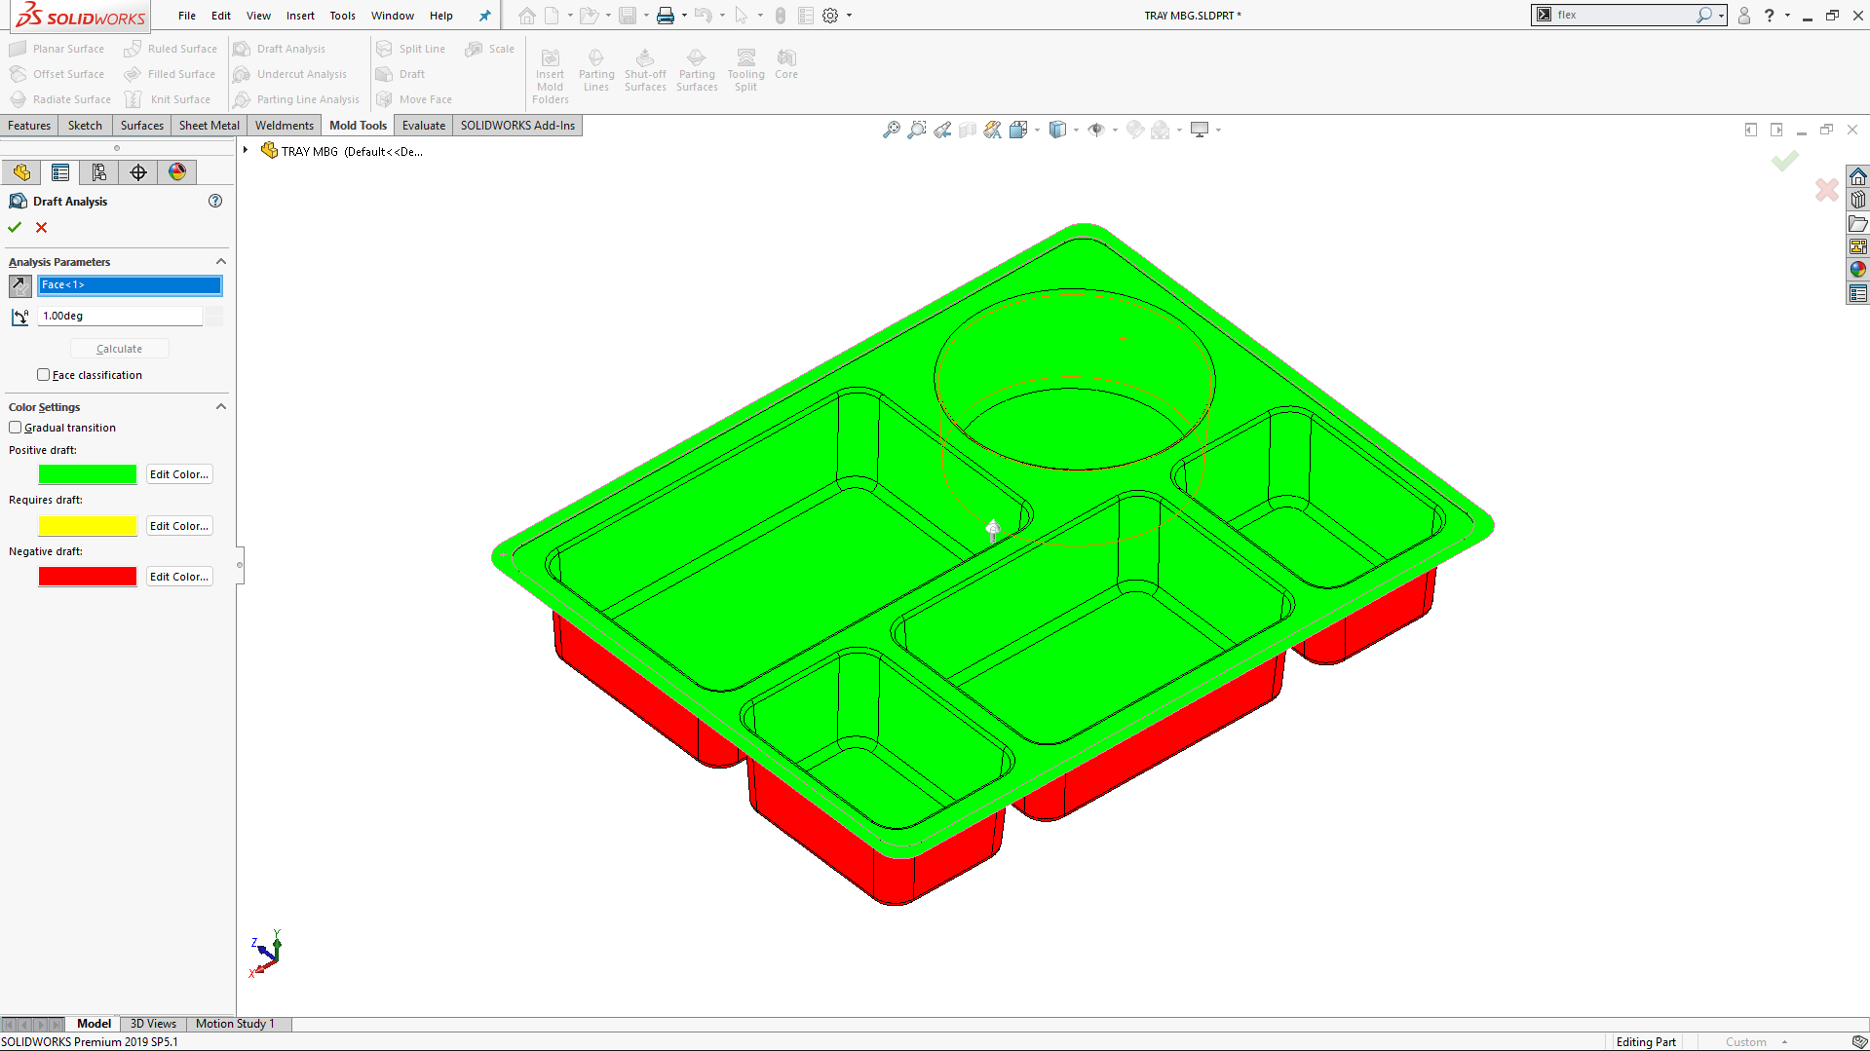Image resolution: width=1870 pixels, height=1051 pixels.
Task: Open the ConfigurationManager tab icon
Action: click(99, 172)
